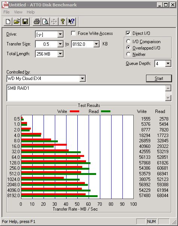The image size is (178, 226).
Task: Open Print Preview toolbar icon
Action: (45, 22)
